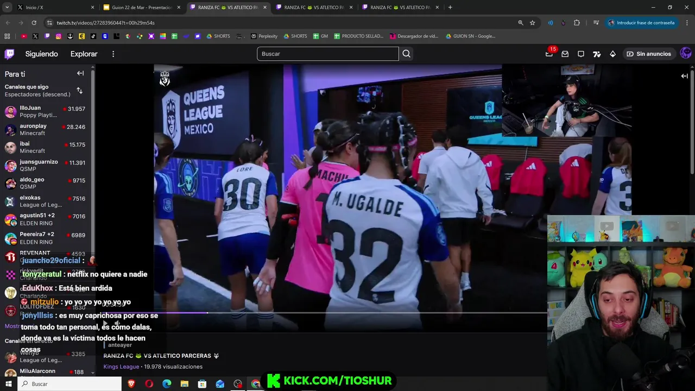Go back to previous page
The height and width of the screenshot is (391, 695).
pyautogui.click(x=8, y=23)
